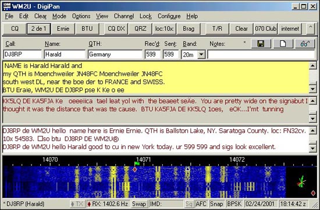Click the Ernie macro button

pyautogui.click(x=63, y=29)
